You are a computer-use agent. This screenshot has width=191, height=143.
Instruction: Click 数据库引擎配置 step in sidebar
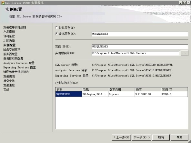tap(13, 58)
